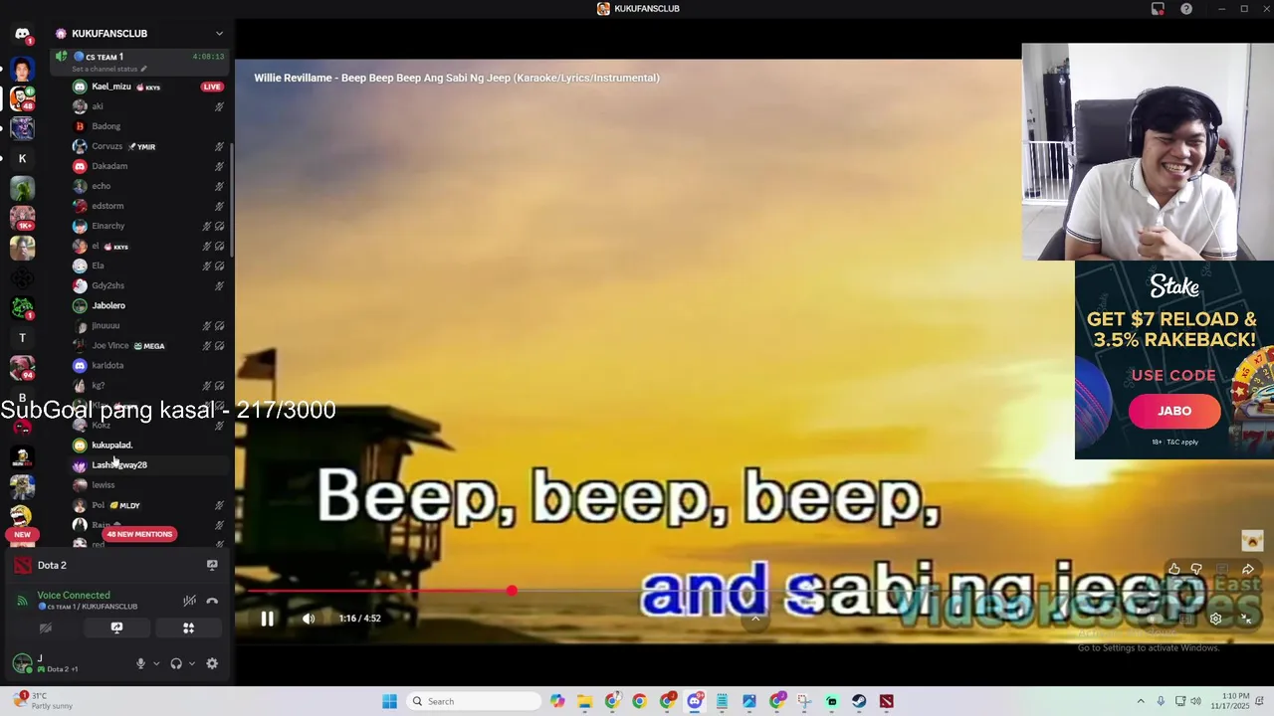Click Voice Connected status text

pos(74,595)
